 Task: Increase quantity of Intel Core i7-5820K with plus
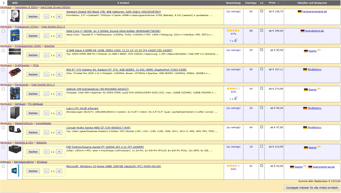[59, 36]
